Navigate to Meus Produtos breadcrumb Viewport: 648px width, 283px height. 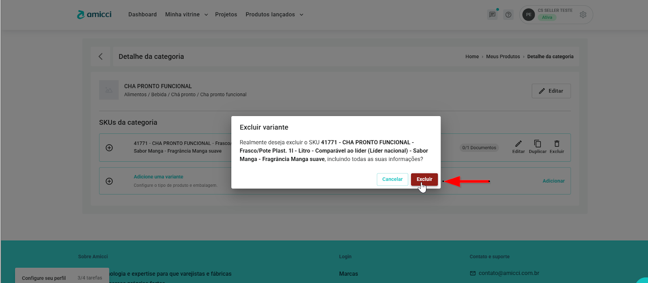tap(503, 57)
